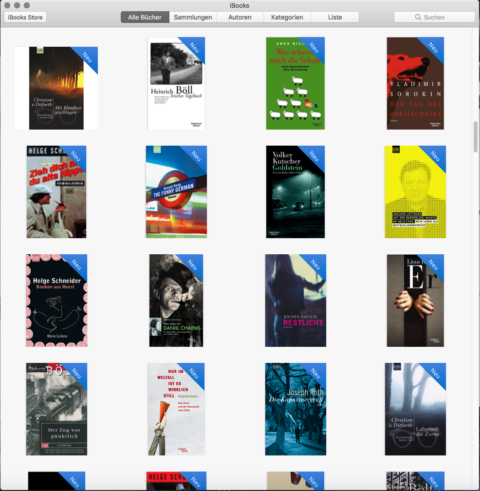The image size is (480, 491).
Task: Switch to the Liste tab
Action: point(335,17)
